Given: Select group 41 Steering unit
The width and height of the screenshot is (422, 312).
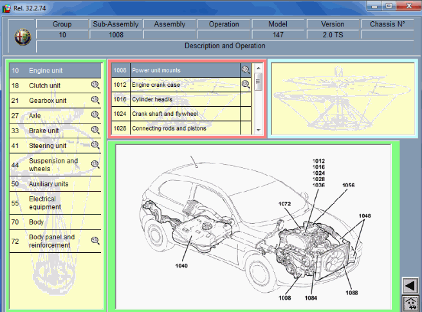Looking at the screenshot, I should coord(55,146).
